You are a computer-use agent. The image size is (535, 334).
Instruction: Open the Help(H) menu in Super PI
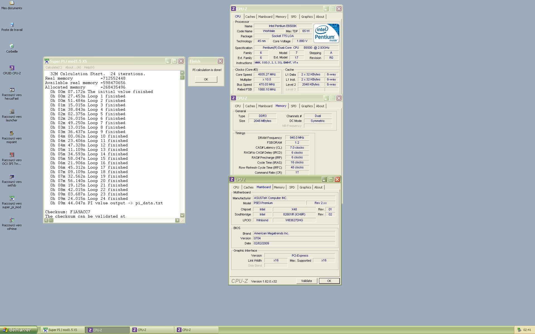[89, 67]
